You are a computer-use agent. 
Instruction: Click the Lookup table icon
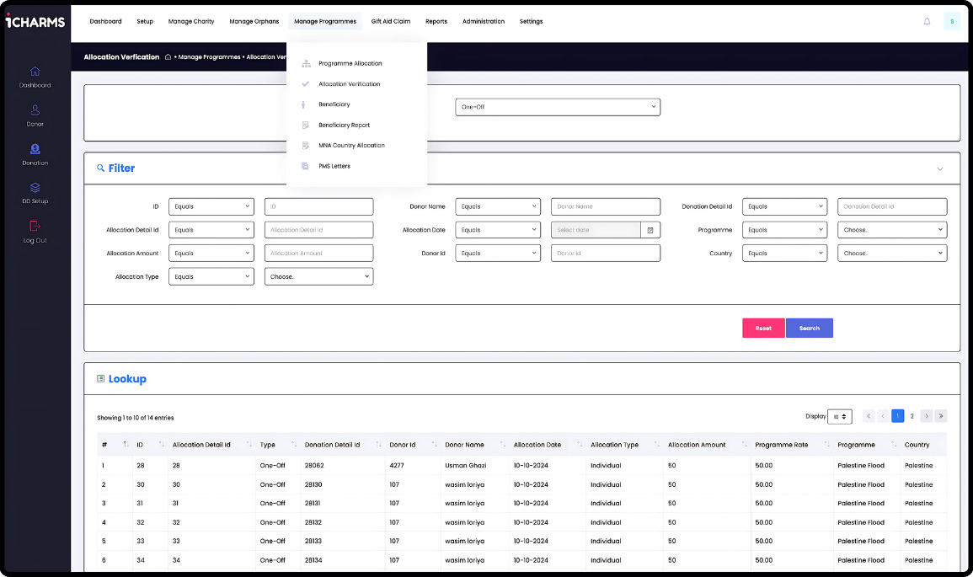[x=100, y=378]
